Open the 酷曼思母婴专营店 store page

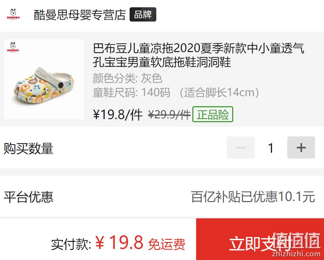80,15
